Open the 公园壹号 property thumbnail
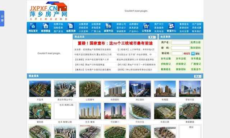 (x=90, y=89)
